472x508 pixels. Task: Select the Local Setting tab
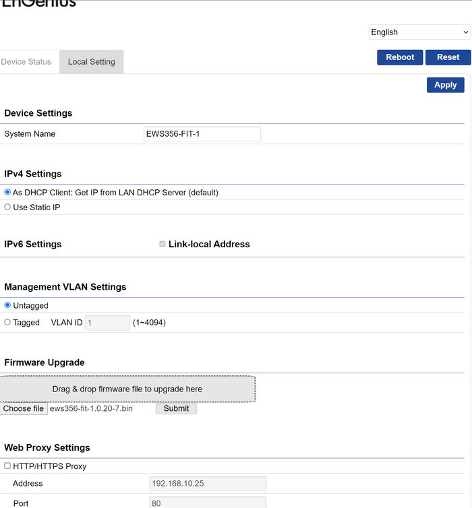tap(91, 62)
